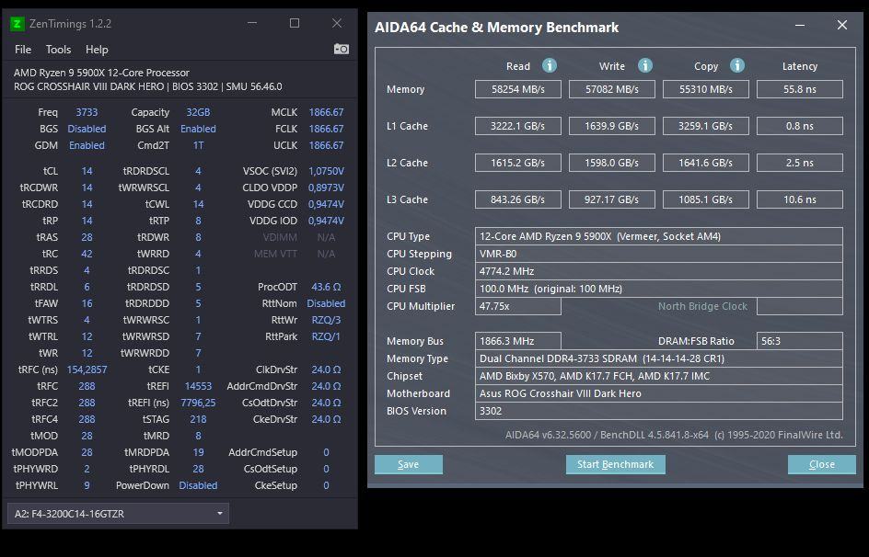Click the BIOS Version field 3302
This screenshot has width=869, height=557.
[x=659, y=411]
